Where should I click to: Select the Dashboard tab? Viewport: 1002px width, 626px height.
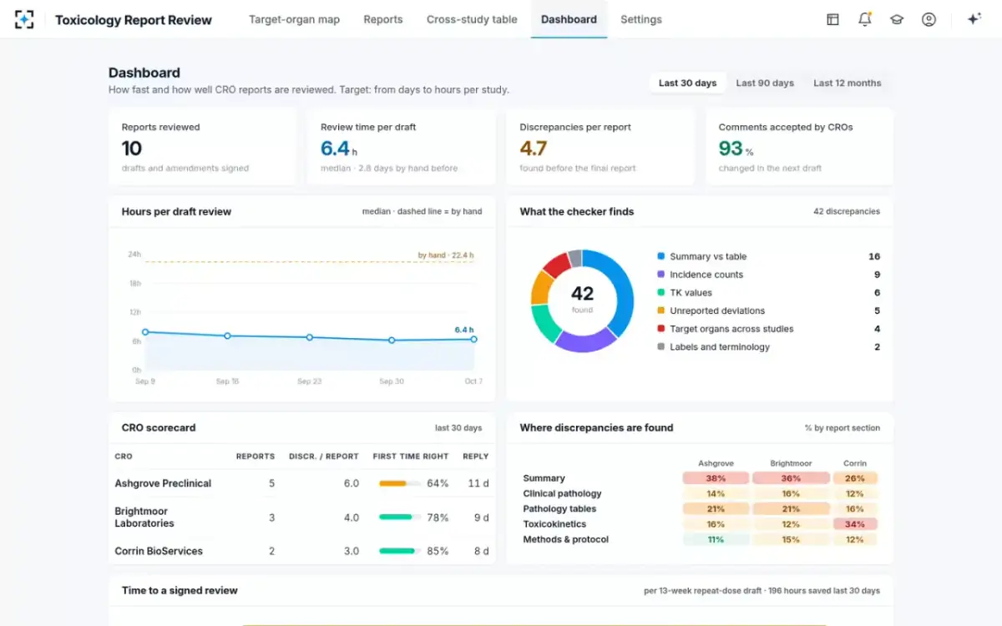(x=569, y=19)
